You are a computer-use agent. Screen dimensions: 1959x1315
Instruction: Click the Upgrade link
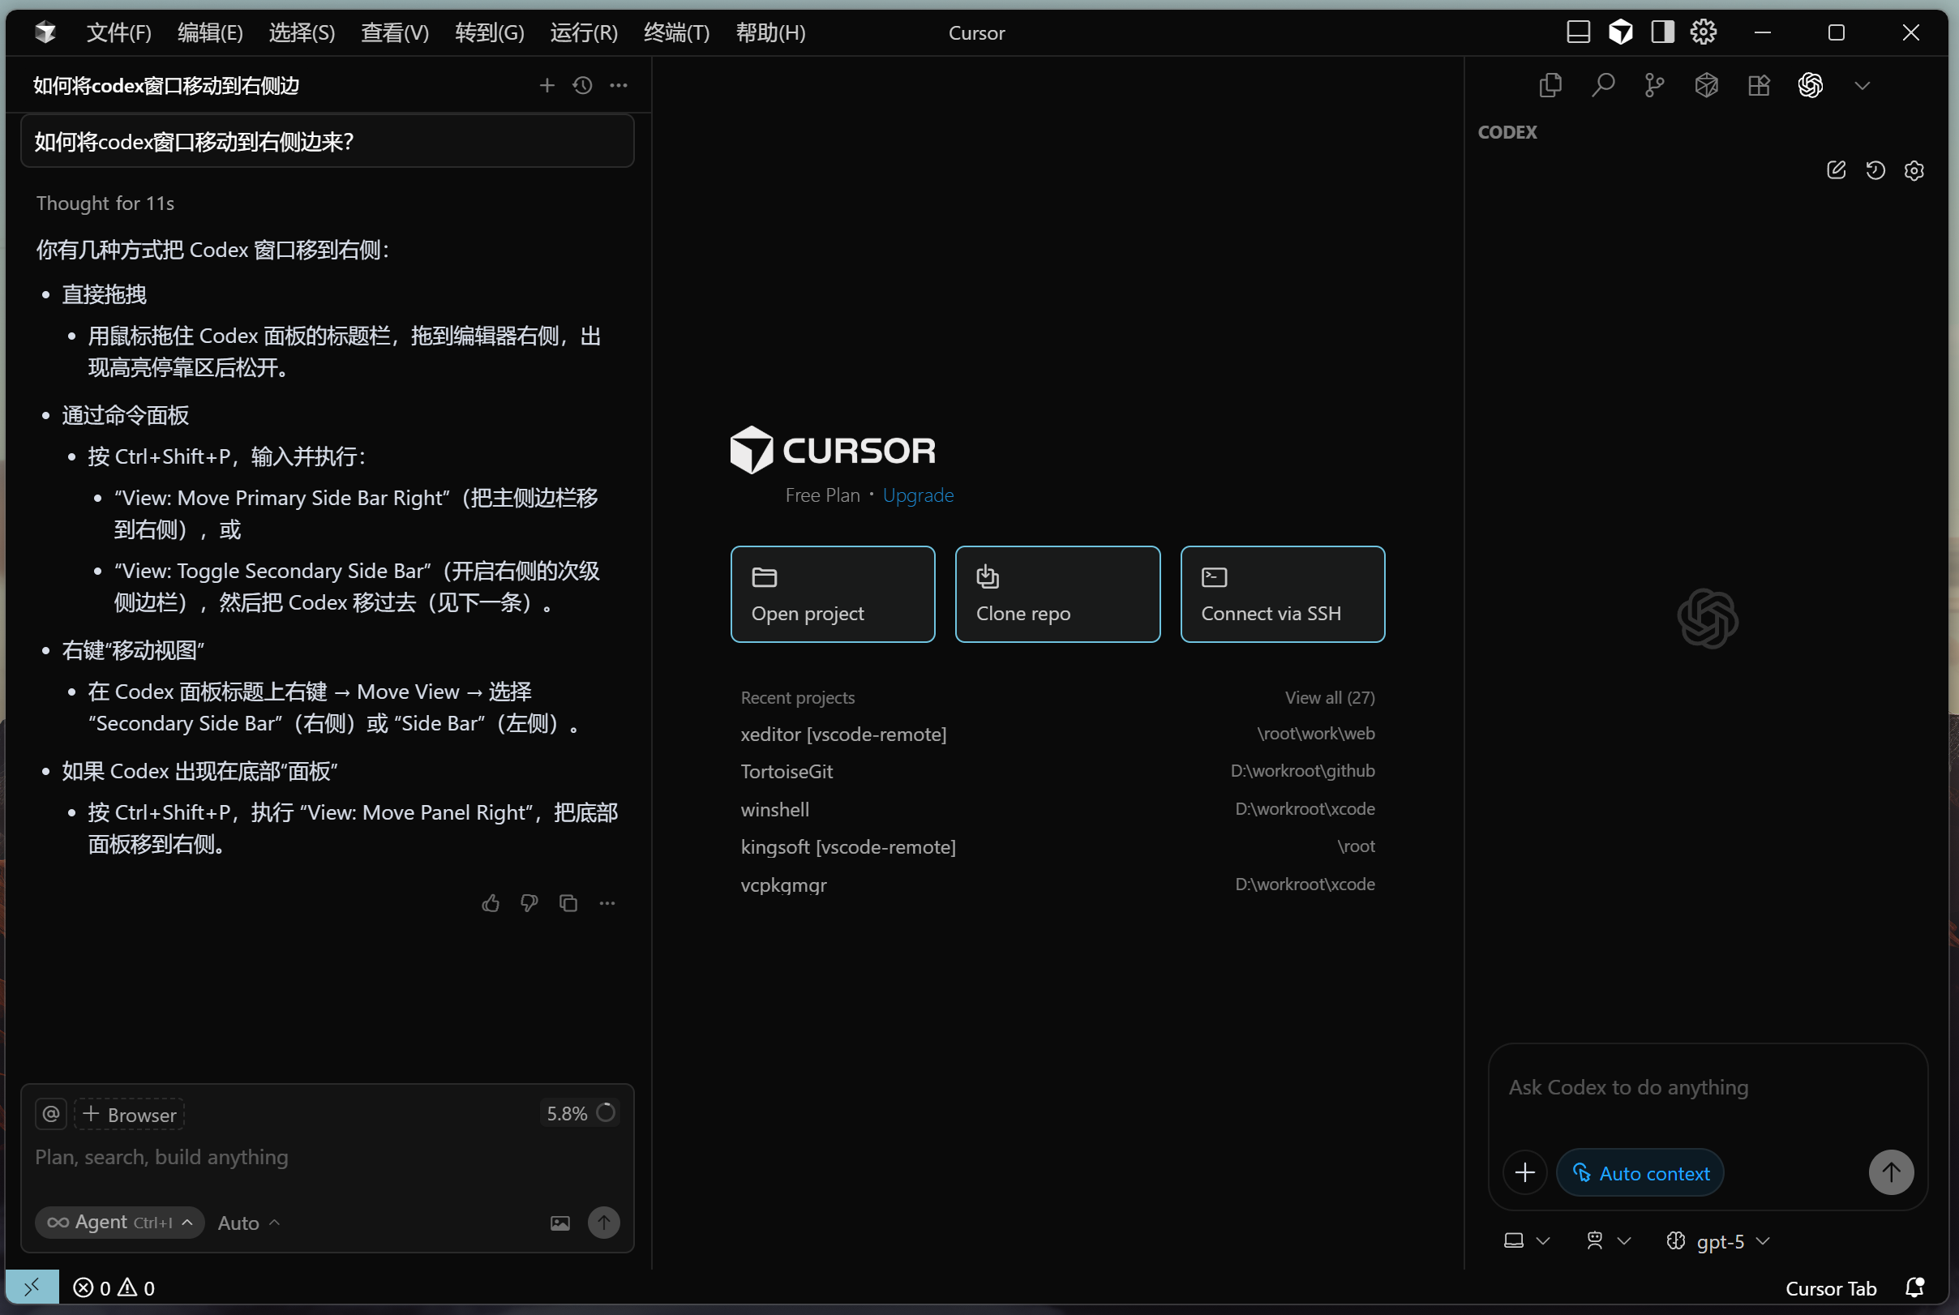[x=917, y=495]
